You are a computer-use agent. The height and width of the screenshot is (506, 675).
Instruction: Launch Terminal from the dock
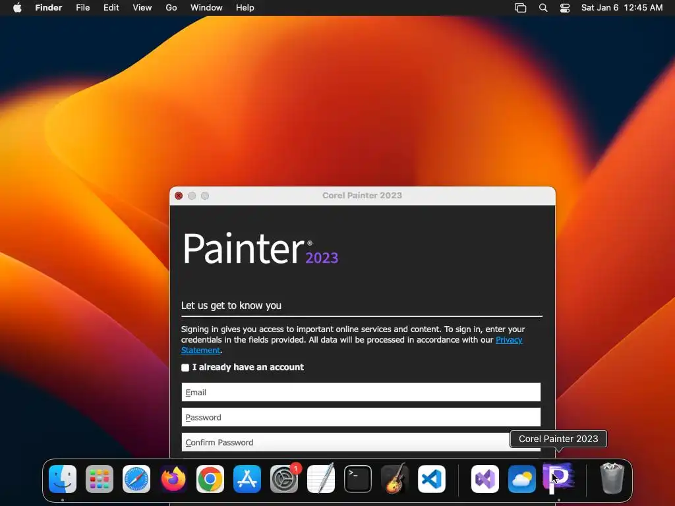click(x=358, y=479)
